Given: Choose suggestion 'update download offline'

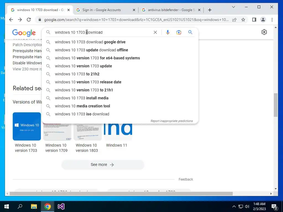Looking at the screenshot, I should (120, 50).
